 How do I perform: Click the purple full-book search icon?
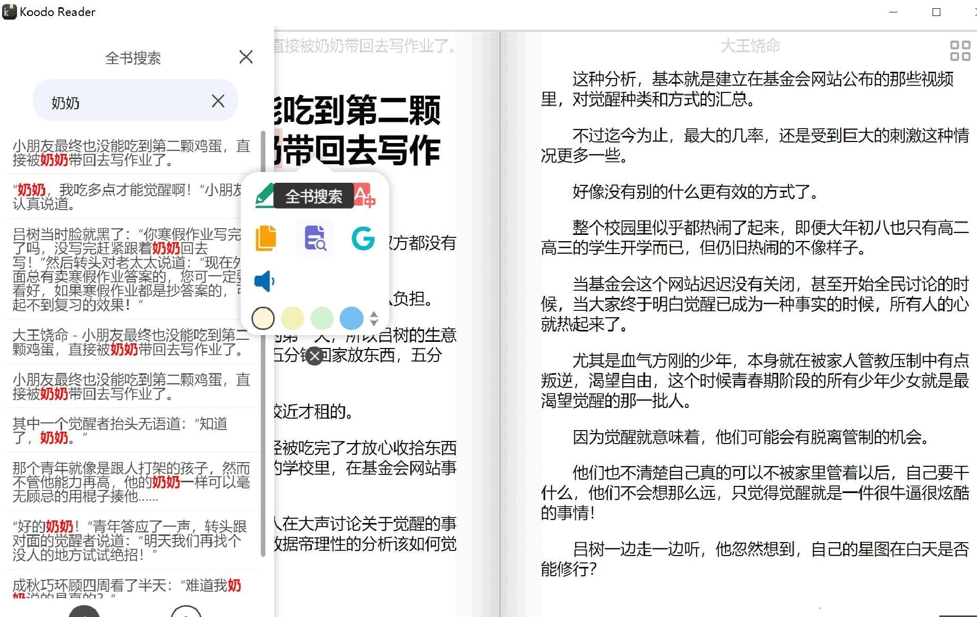[314, 238]
